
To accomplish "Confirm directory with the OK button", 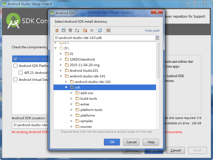I will (x=112, y=142).
